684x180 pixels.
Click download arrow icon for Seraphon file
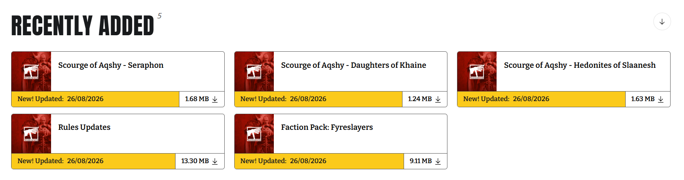click(x=215, y=99)
